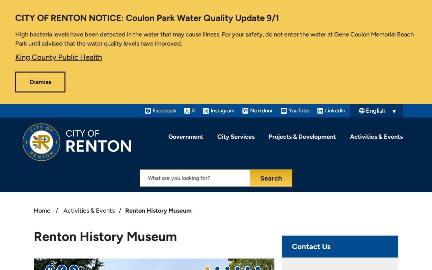This screenshot has width=432, height=270.
Task: Open Projects & Development menu
Action: pos(302,137)
